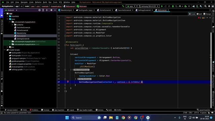Screen dimensions: 215x121
Task: Switch to HomeScreen.kt tab
Action: 105,10
